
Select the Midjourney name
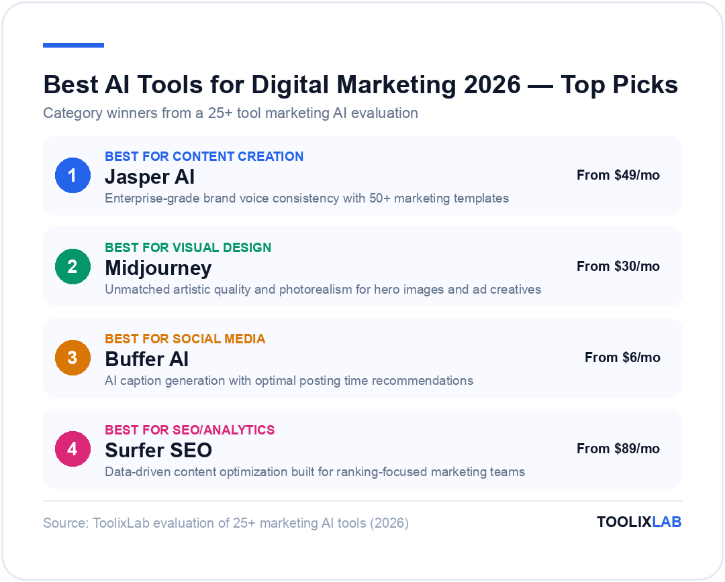point(158,268)
